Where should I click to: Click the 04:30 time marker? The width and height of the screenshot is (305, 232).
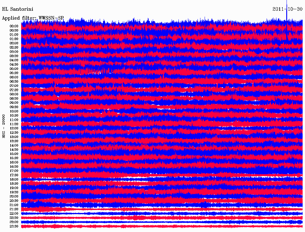pos(14,65)
